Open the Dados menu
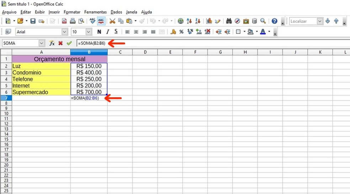The height and width of the screenshot is (194, 350). [x=116, y=12]
